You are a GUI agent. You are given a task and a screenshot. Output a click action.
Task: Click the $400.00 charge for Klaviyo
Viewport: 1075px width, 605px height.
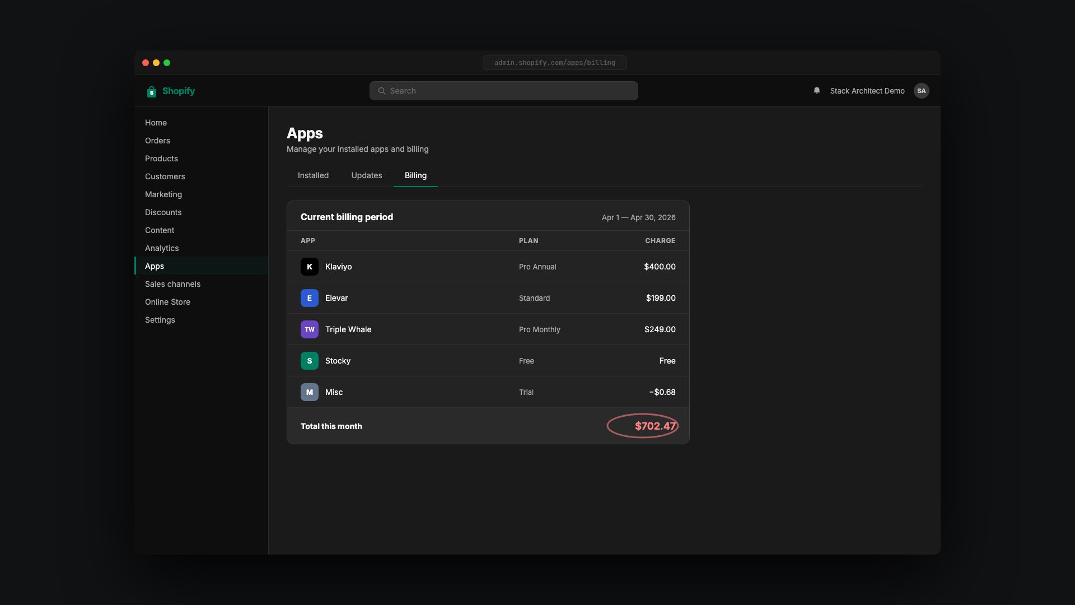[x=660, y=267]
